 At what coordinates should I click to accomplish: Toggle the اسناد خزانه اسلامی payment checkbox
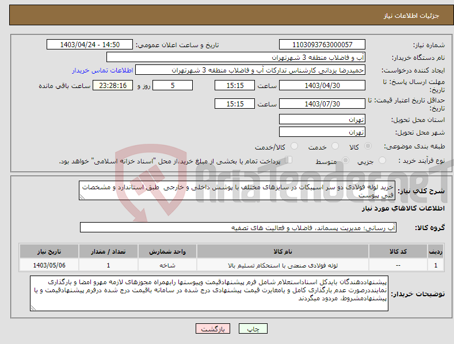click(x=288, y=160)
